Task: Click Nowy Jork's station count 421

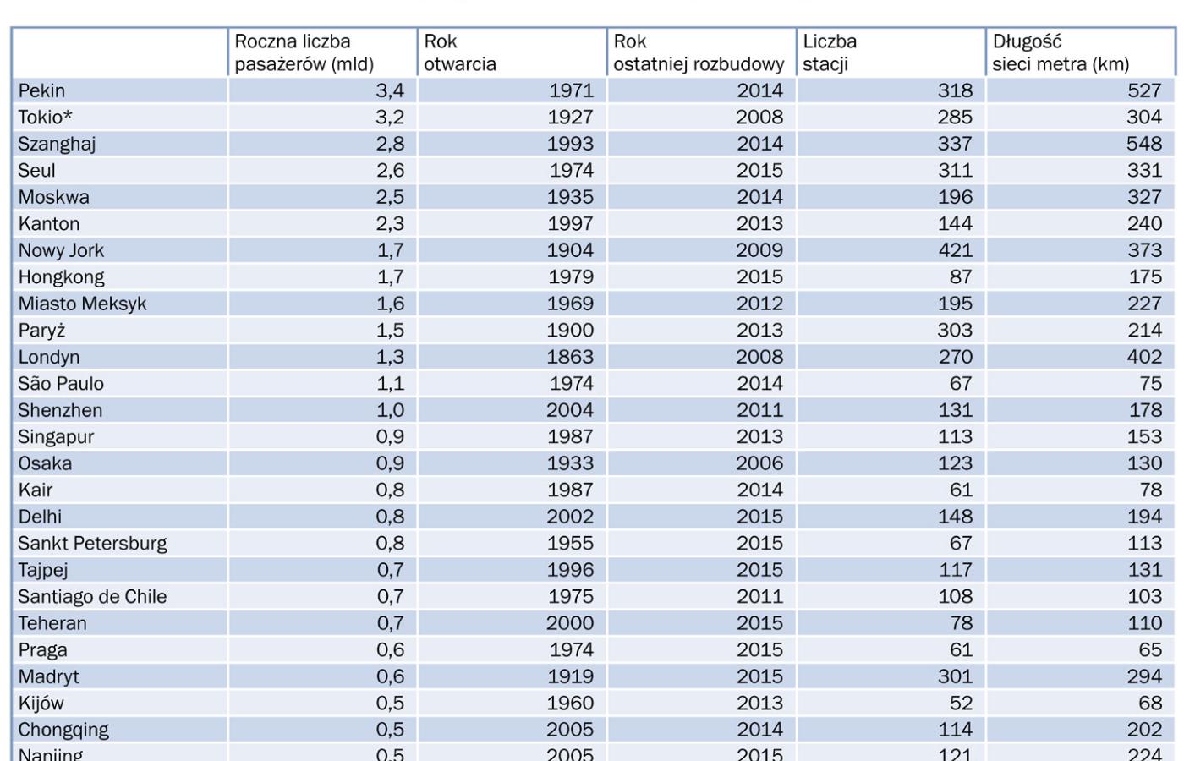Action: [x=955, y=250]
